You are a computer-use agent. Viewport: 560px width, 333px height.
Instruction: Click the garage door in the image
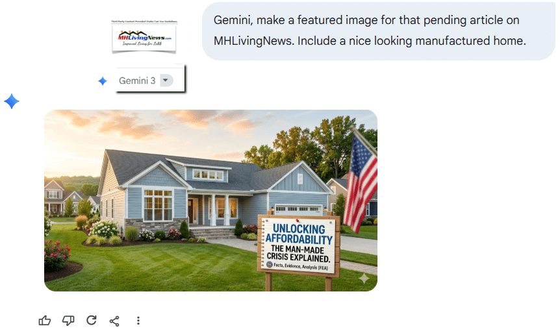299,210
